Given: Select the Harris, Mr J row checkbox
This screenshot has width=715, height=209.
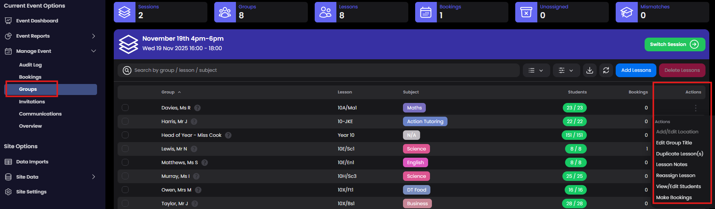Looking at the screenshot, I should click(x=125, y=121).
